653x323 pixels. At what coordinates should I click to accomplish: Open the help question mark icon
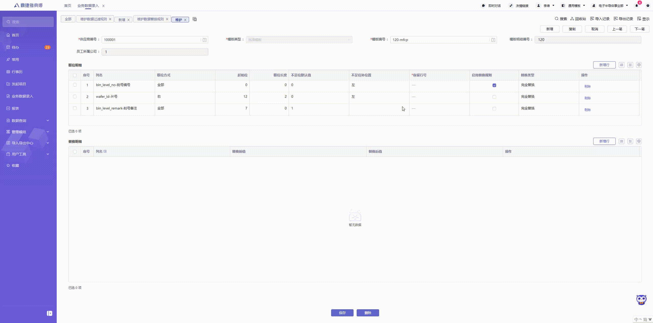coord(648,6)
